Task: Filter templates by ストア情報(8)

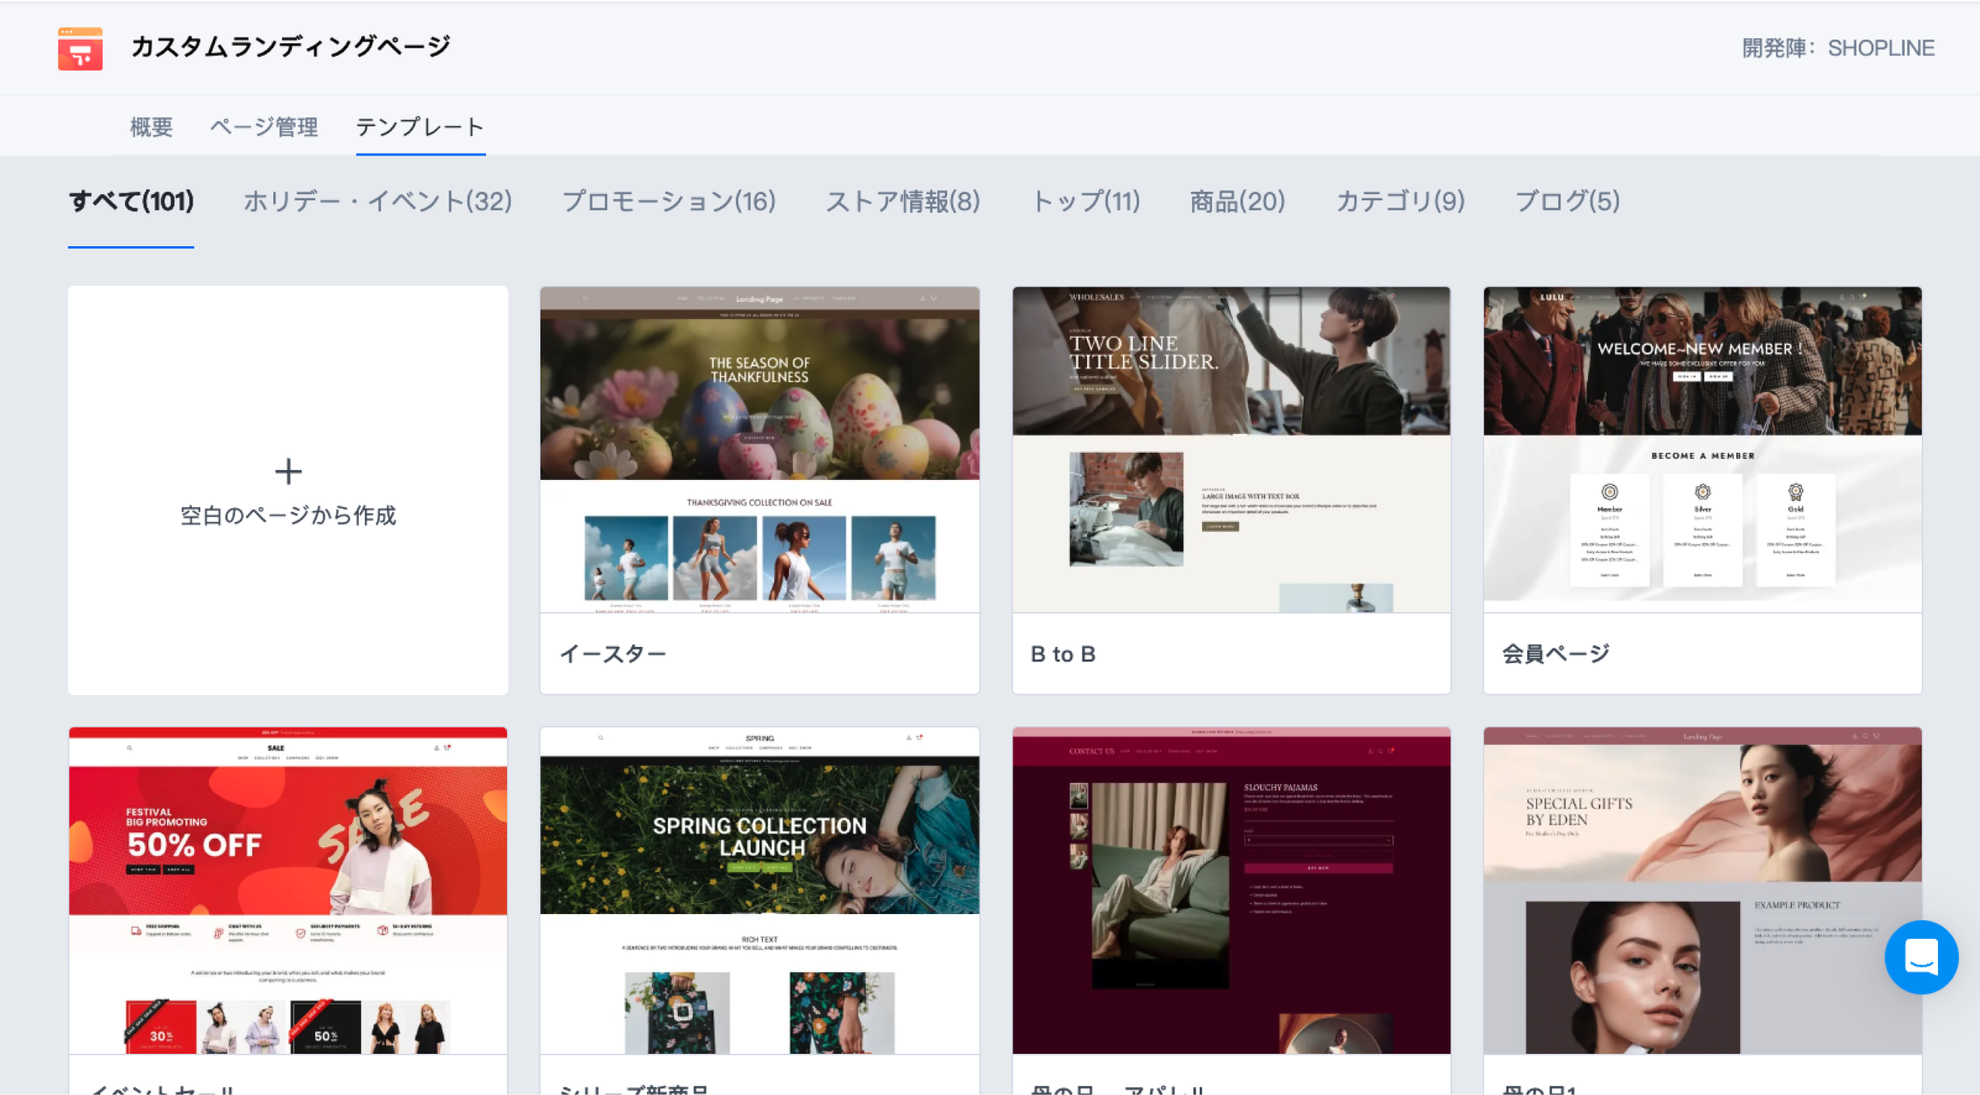Action: [902, 201]
